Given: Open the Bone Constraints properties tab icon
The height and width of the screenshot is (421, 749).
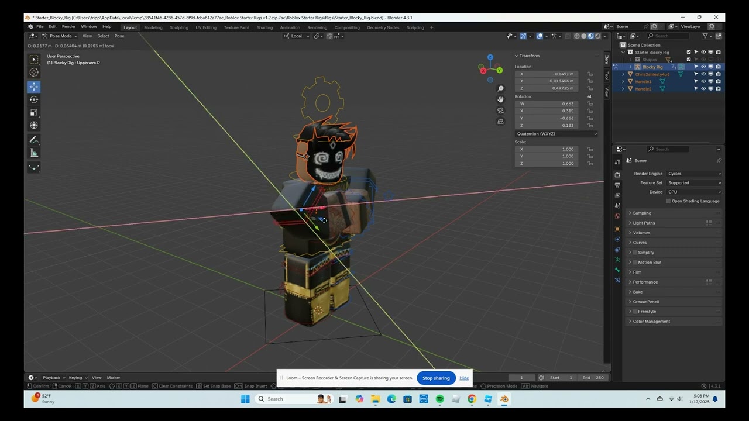Looking at the screenshot, I should click(x=617, y=280).
